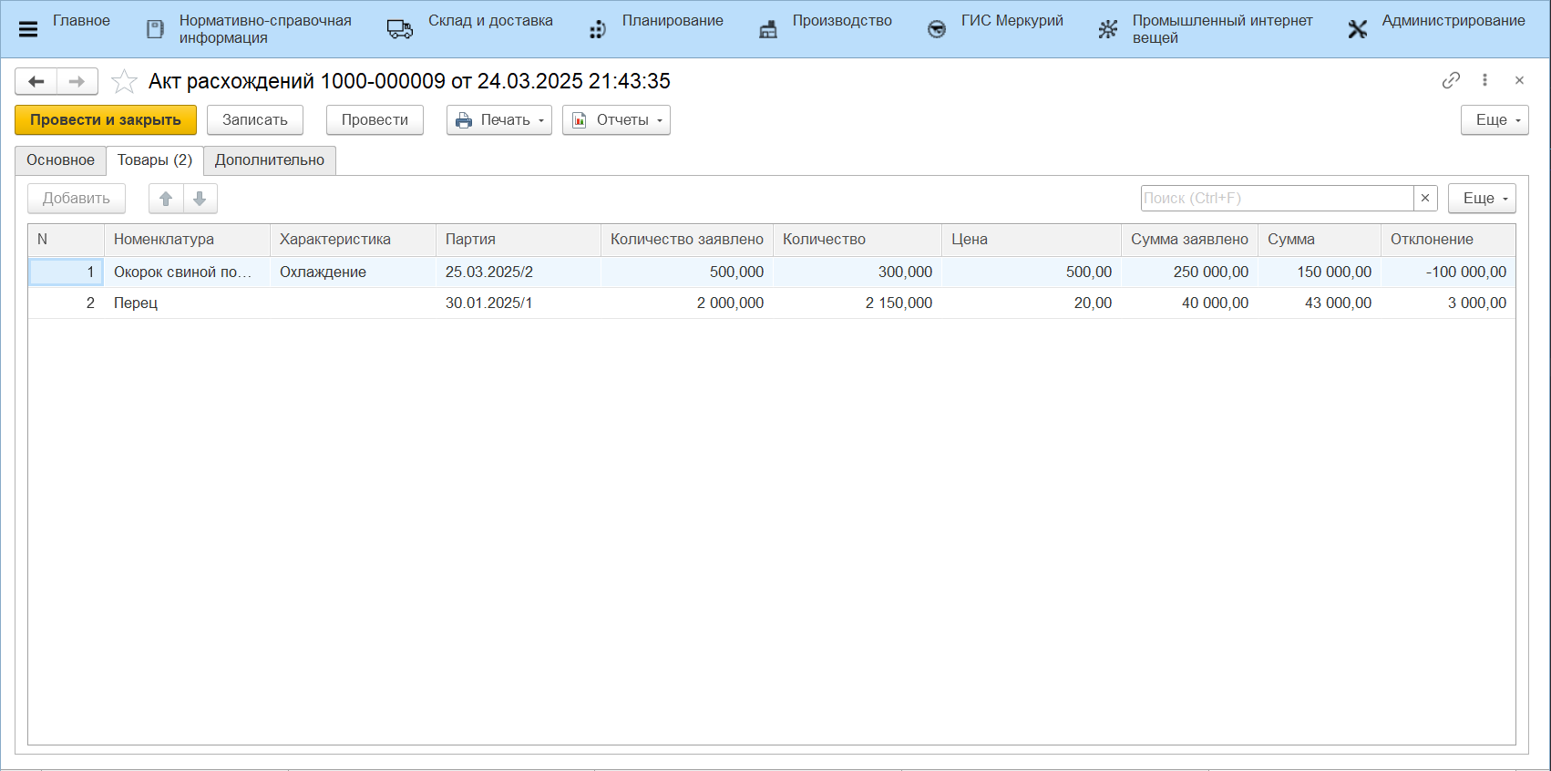Open the hamburger main menu icon
Screen dimensions: 1551x771
[x=28, y=29]
